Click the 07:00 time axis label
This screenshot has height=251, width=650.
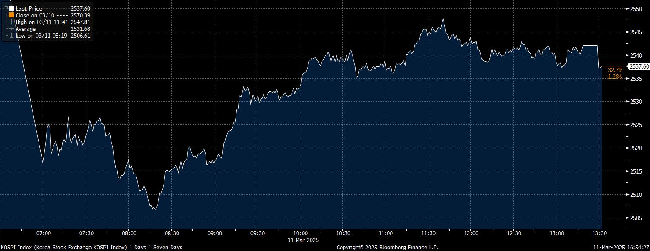(44, 233)
